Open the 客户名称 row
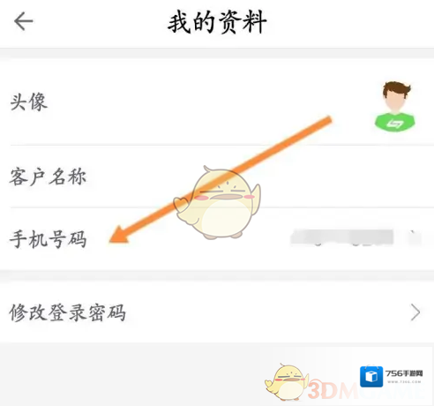Image resolution: width=434 pixels, height=406 pixels. point(217,177)
